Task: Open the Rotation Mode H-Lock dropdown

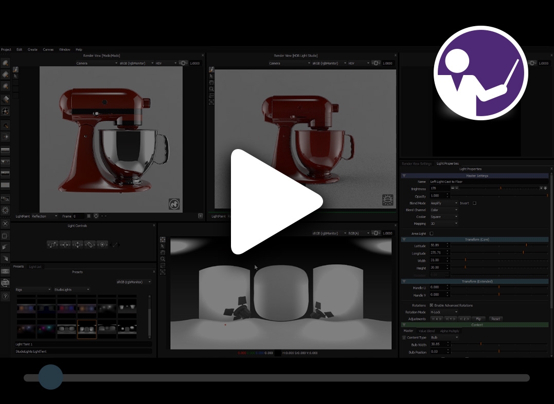Action: pyautogui.click(x=444, y=312)
